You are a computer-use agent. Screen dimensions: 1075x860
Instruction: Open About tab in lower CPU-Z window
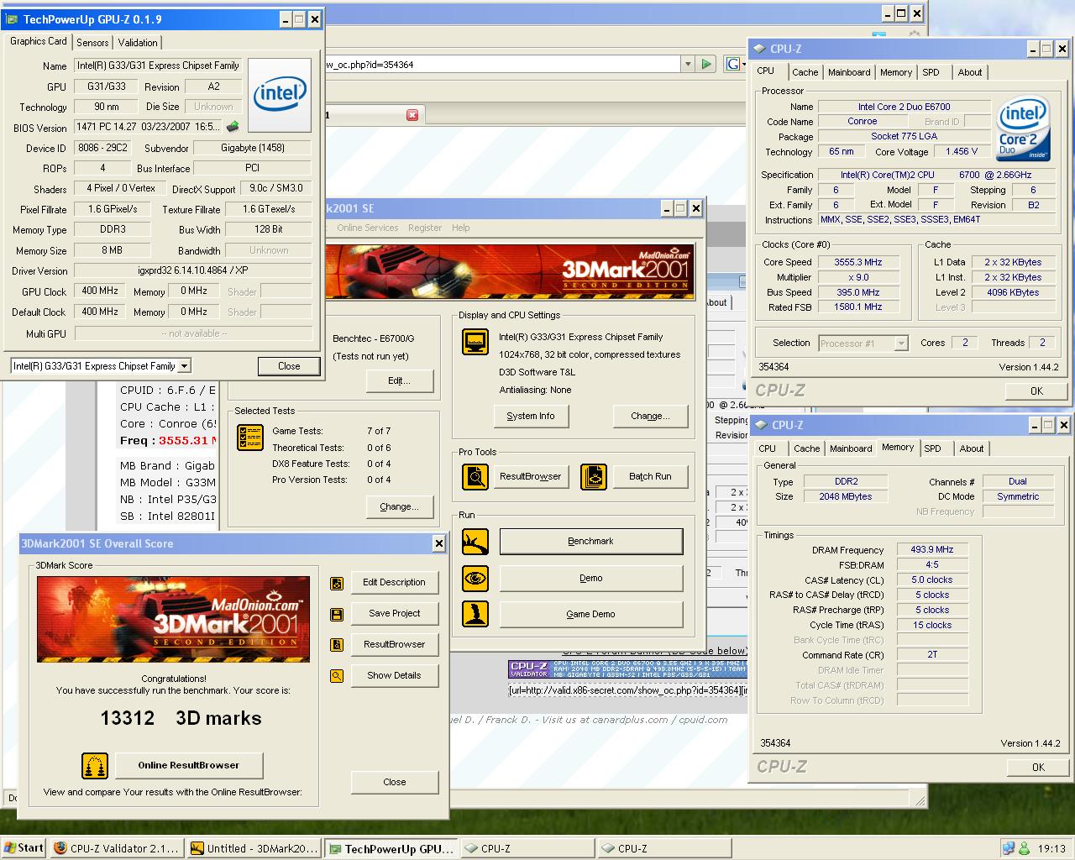click(x=971, y=448)
